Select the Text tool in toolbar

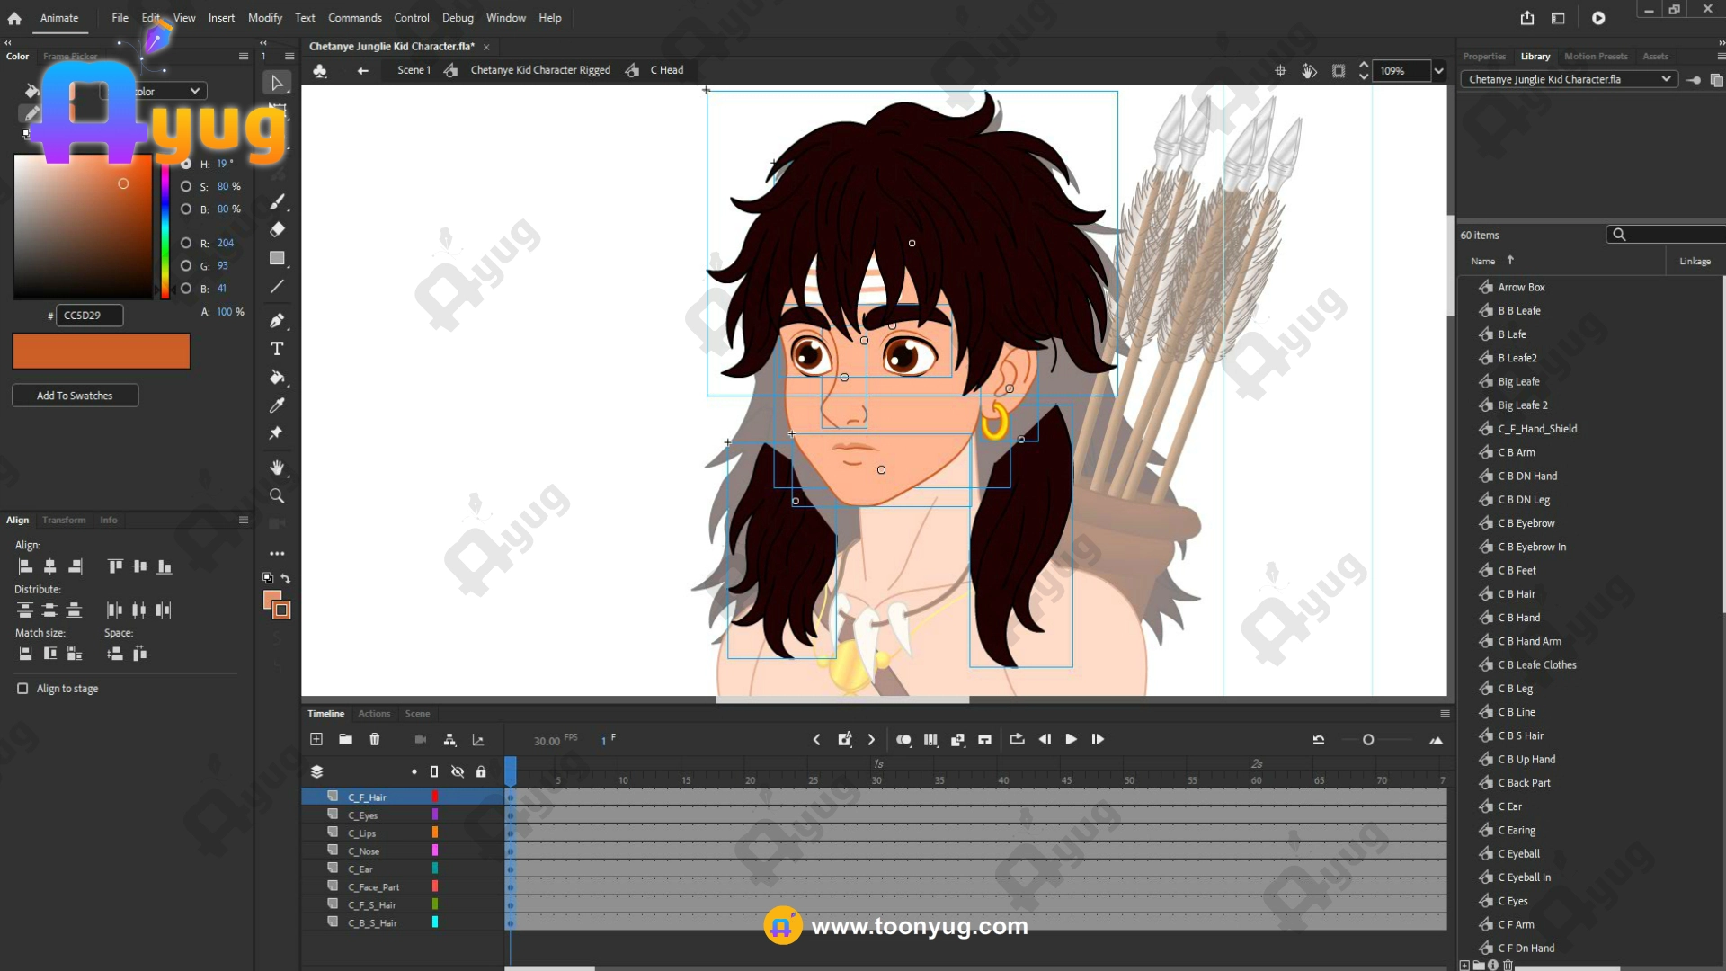(277, 349)
